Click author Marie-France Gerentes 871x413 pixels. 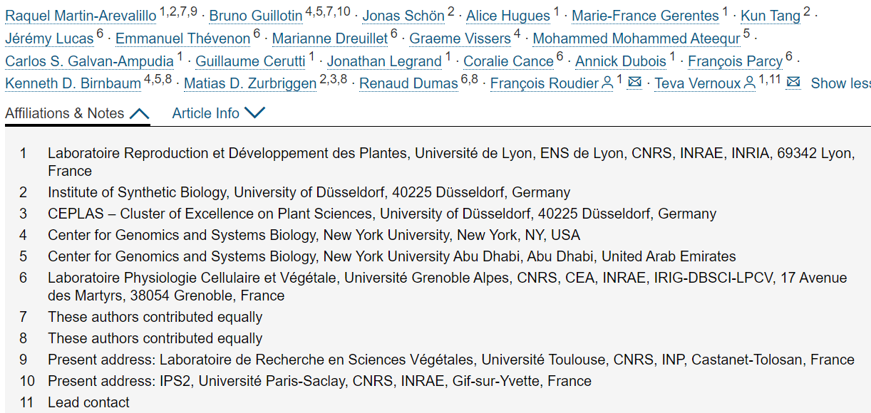click(645, 16)
